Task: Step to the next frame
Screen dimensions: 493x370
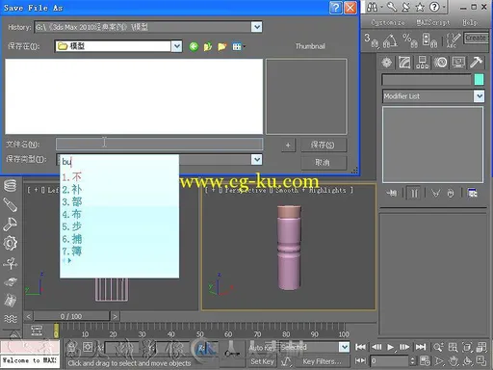Action: click(404, 347)
